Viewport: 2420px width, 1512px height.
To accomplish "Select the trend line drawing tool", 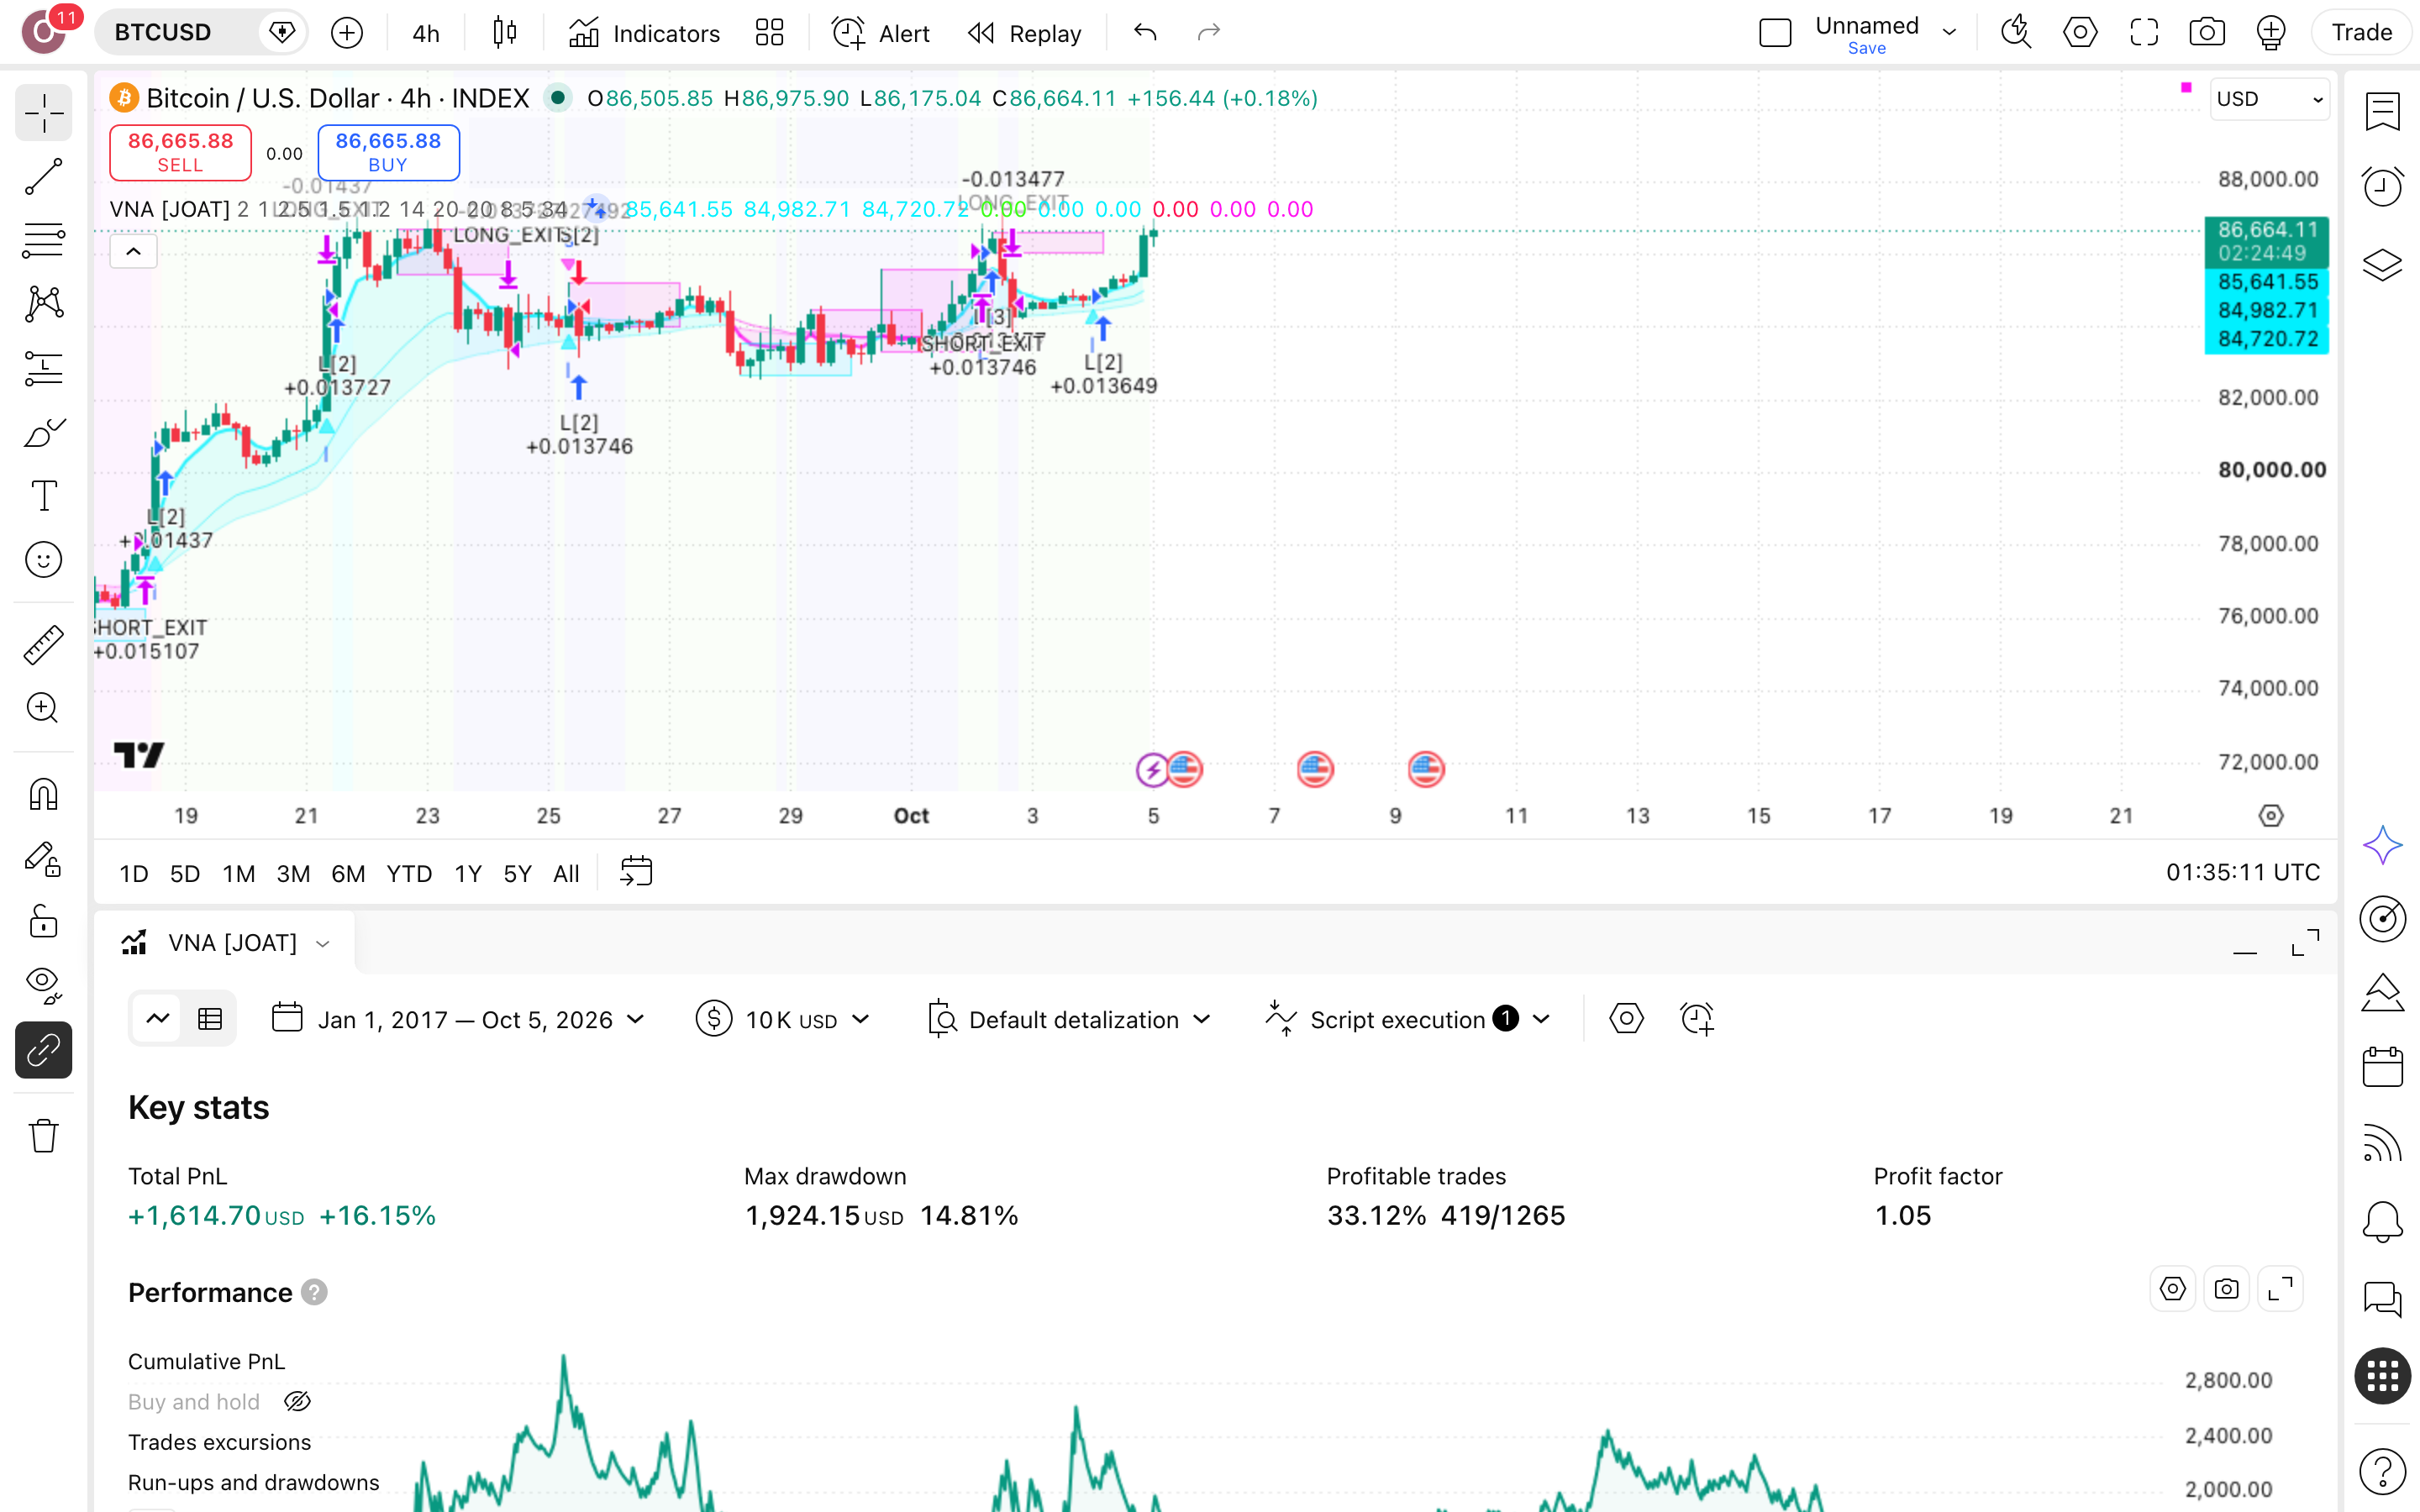I will tap(43, 177).
